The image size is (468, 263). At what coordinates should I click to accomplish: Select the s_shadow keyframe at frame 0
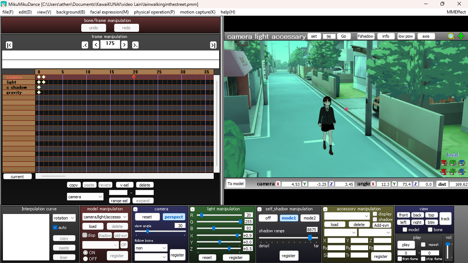click(x=39, y=87)
